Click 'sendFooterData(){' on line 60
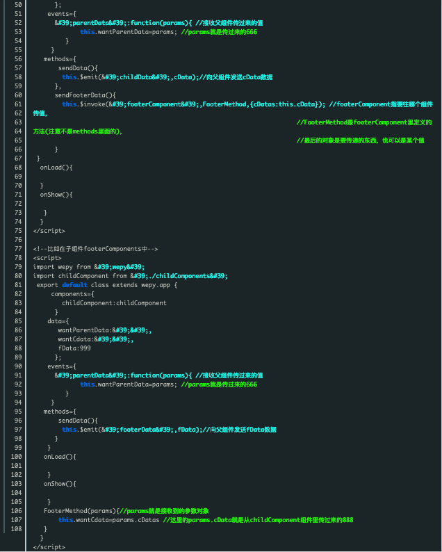The width and height of the screenshot is (442, 552). click(85, 95)
